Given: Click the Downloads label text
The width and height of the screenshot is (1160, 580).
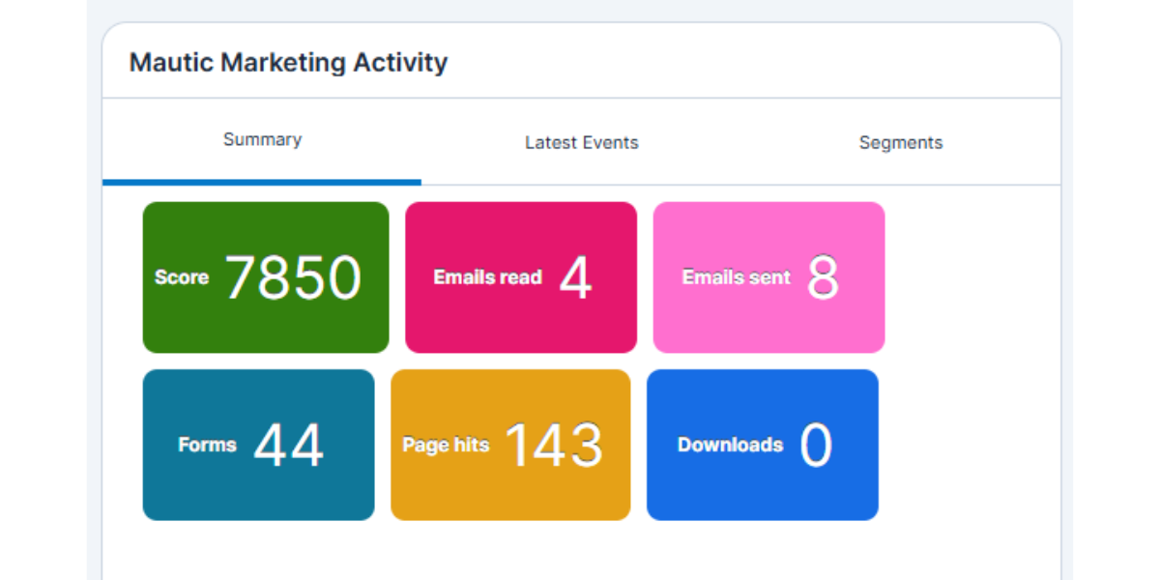Looking at the screenshot, I should [x=730, y=446].
